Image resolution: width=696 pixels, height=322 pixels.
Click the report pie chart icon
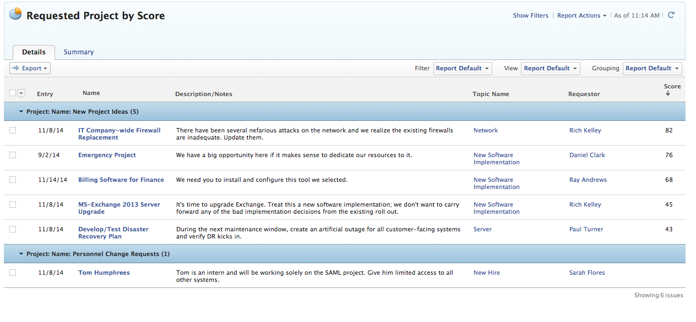point(16,14)
